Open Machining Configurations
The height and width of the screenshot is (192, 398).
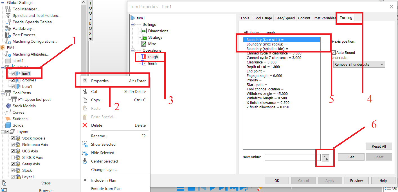34,41
